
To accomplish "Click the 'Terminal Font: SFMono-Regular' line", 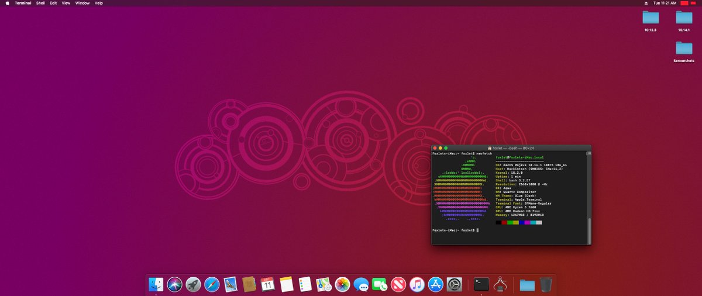I will 524,204.
